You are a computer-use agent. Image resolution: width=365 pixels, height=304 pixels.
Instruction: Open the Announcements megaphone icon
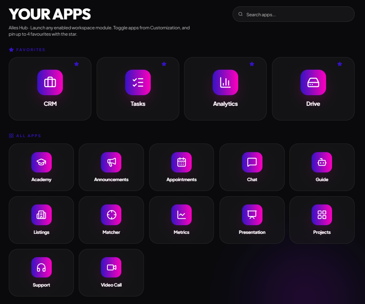111,162
